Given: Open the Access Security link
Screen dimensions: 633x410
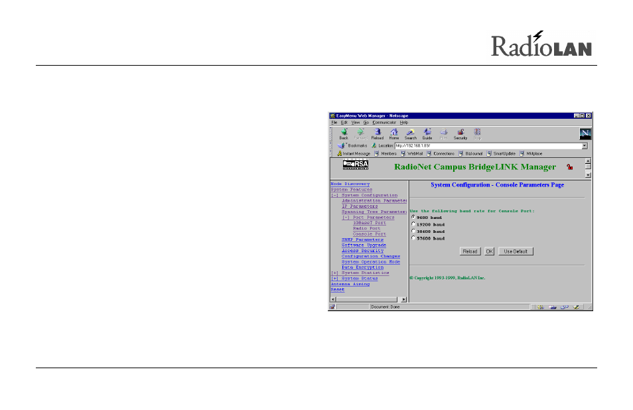Looking at the screenshot, I should (362, 251).
